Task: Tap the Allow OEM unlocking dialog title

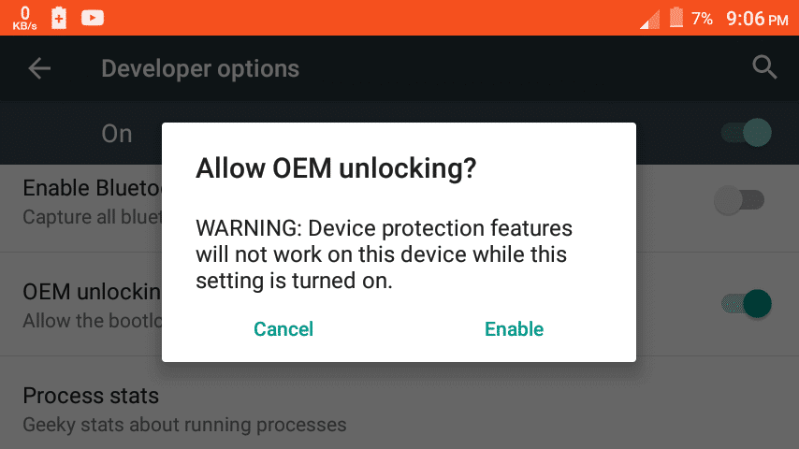Action: click(x=336, y=168)
